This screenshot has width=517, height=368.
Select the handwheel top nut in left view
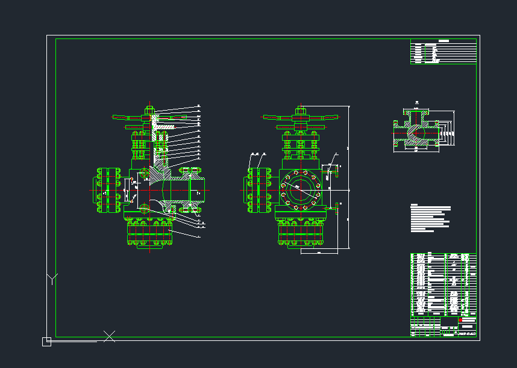[x=149, y=110]
